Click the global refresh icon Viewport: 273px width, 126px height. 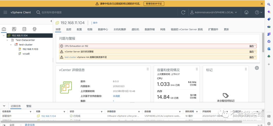coord(183,13)
